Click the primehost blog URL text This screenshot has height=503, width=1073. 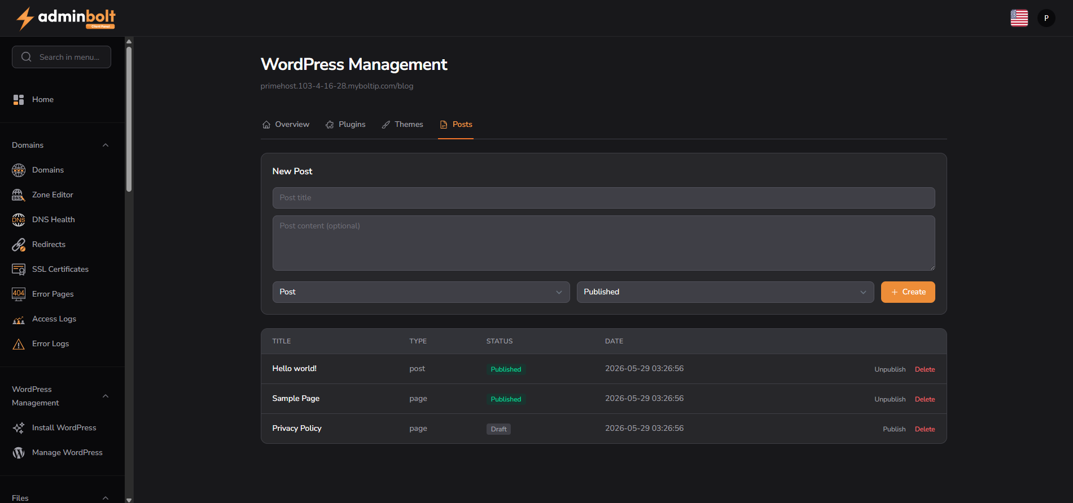pos(336,86)
